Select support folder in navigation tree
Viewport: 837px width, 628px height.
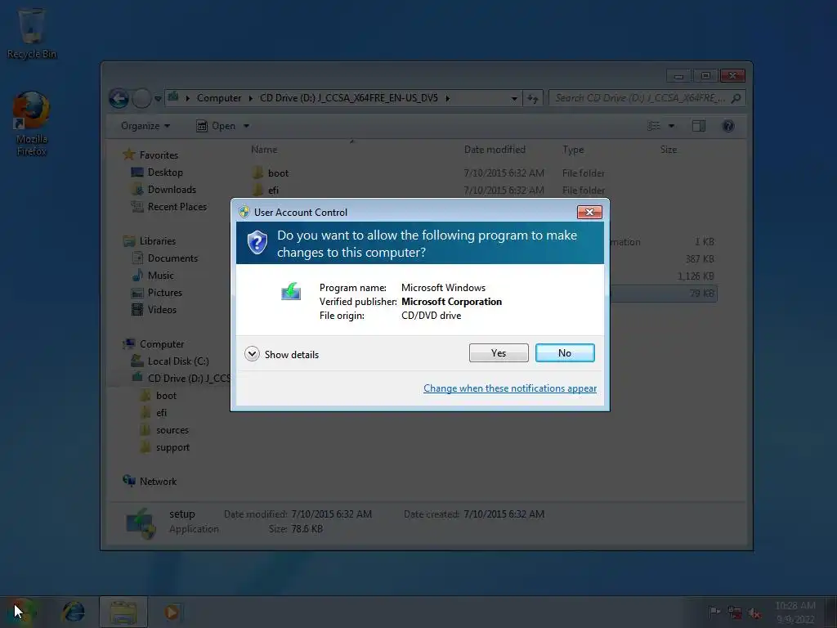[x=172, y=447]
